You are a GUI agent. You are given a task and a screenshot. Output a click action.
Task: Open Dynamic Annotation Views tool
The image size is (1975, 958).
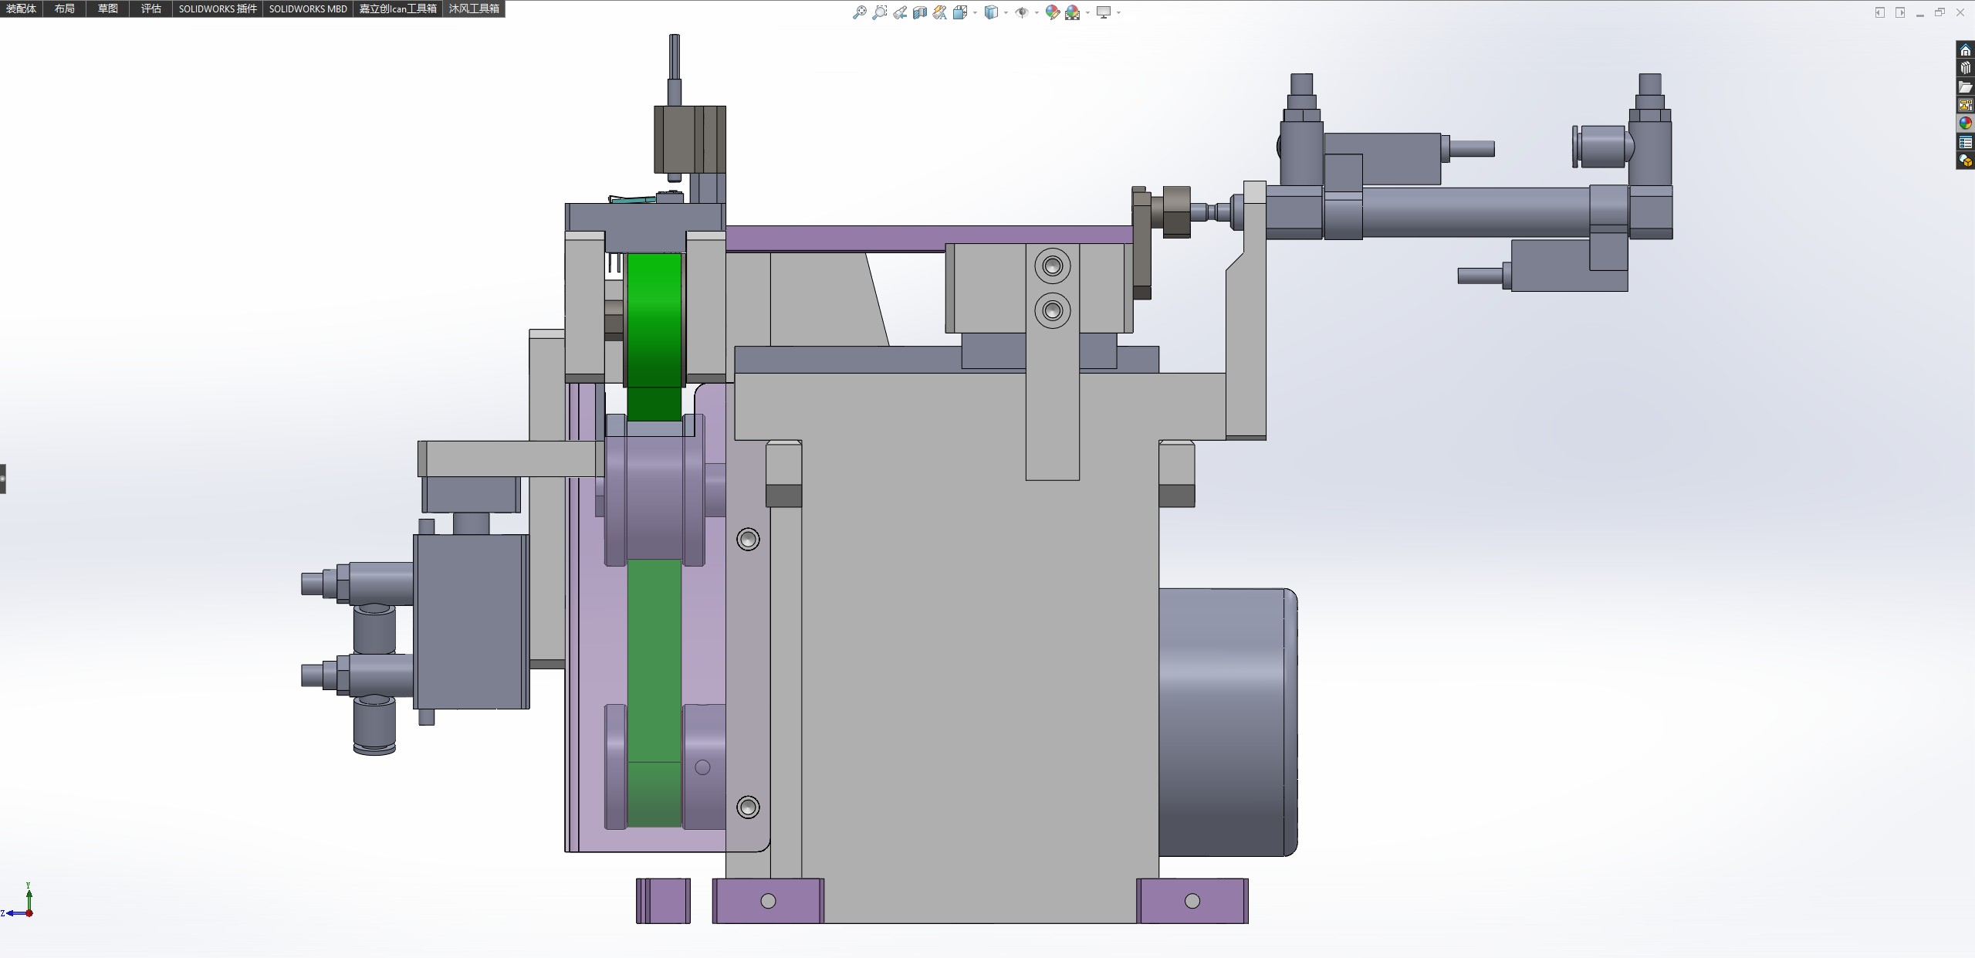939,12
